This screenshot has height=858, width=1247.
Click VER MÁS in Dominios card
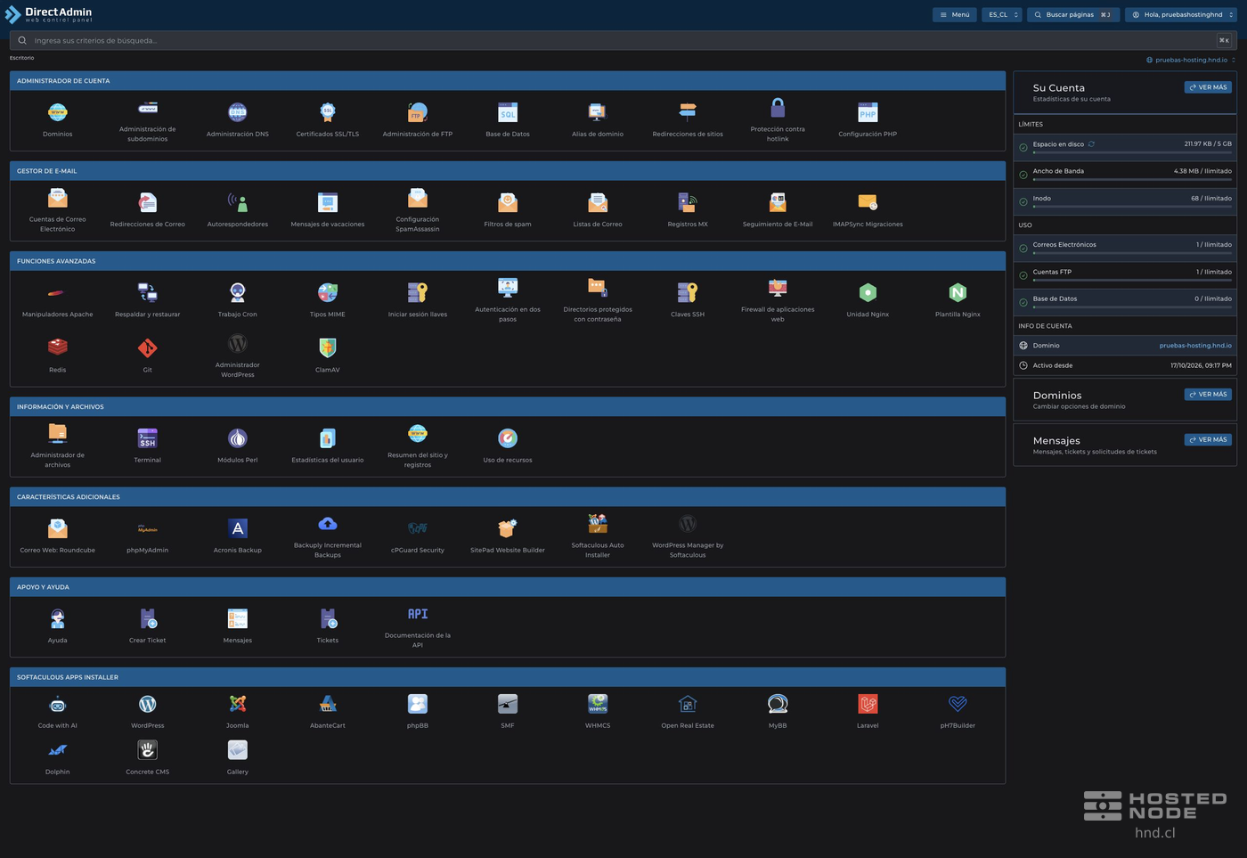[1208, 394]
